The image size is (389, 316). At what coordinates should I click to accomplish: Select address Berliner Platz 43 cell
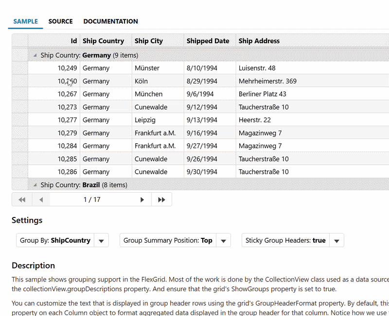(x=313, y=94)
